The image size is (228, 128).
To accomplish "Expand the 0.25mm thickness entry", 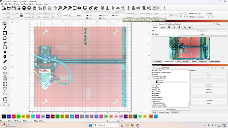I will [154, 84].
